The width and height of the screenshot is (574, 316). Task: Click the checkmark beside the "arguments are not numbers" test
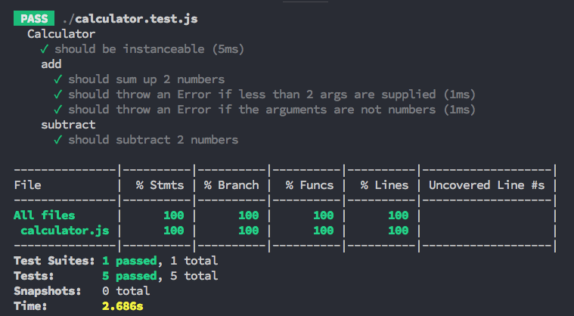point(58,110)
